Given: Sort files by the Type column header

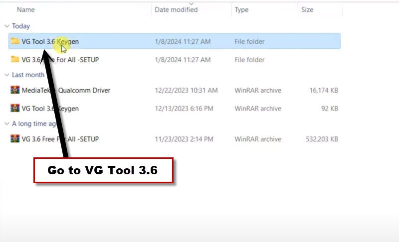Looking at the screenshot, I should click(241, 9).
